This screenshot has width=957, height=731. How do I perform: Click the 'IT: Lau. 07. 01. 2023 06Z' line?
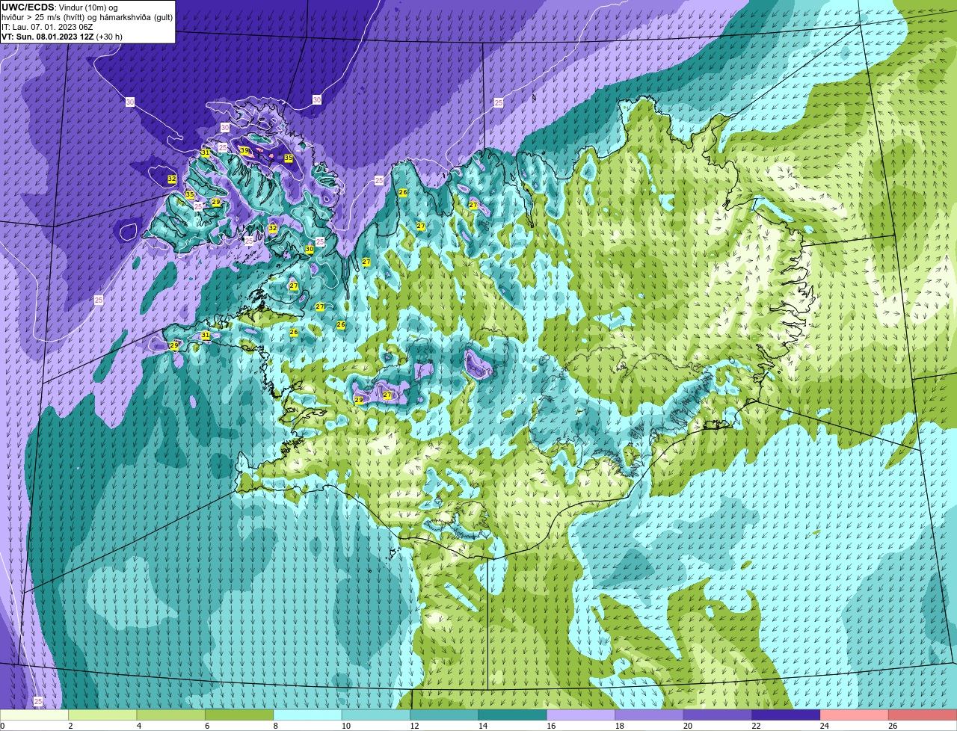click(x=47, y=26)
